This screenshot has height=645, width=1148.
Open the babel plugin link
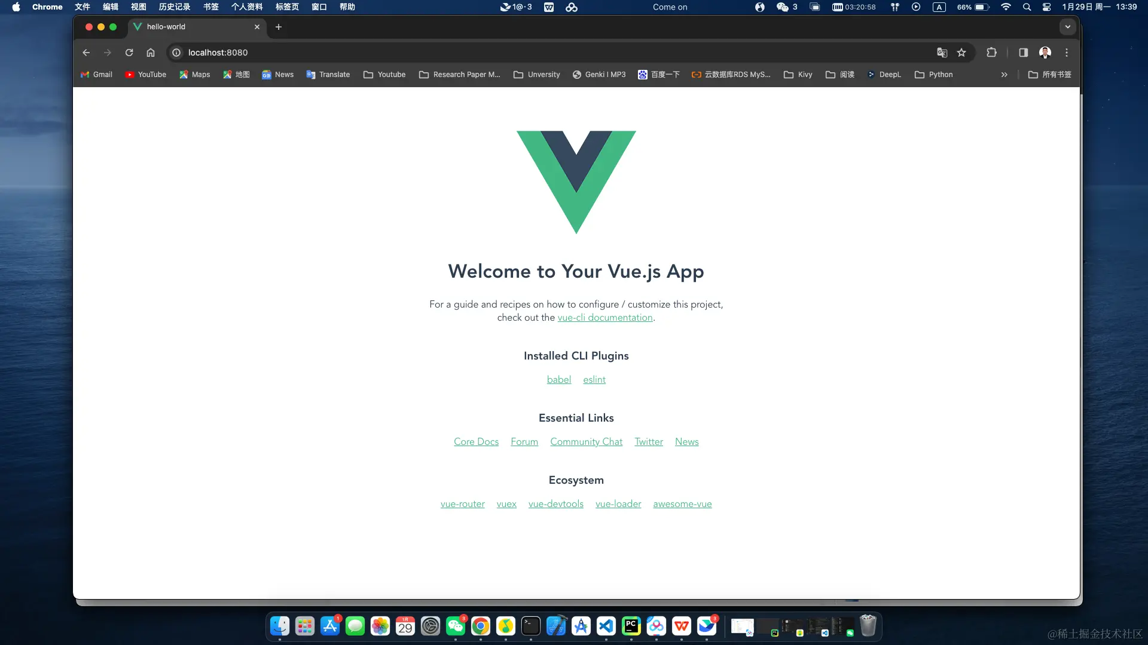[x=559, y=380]
